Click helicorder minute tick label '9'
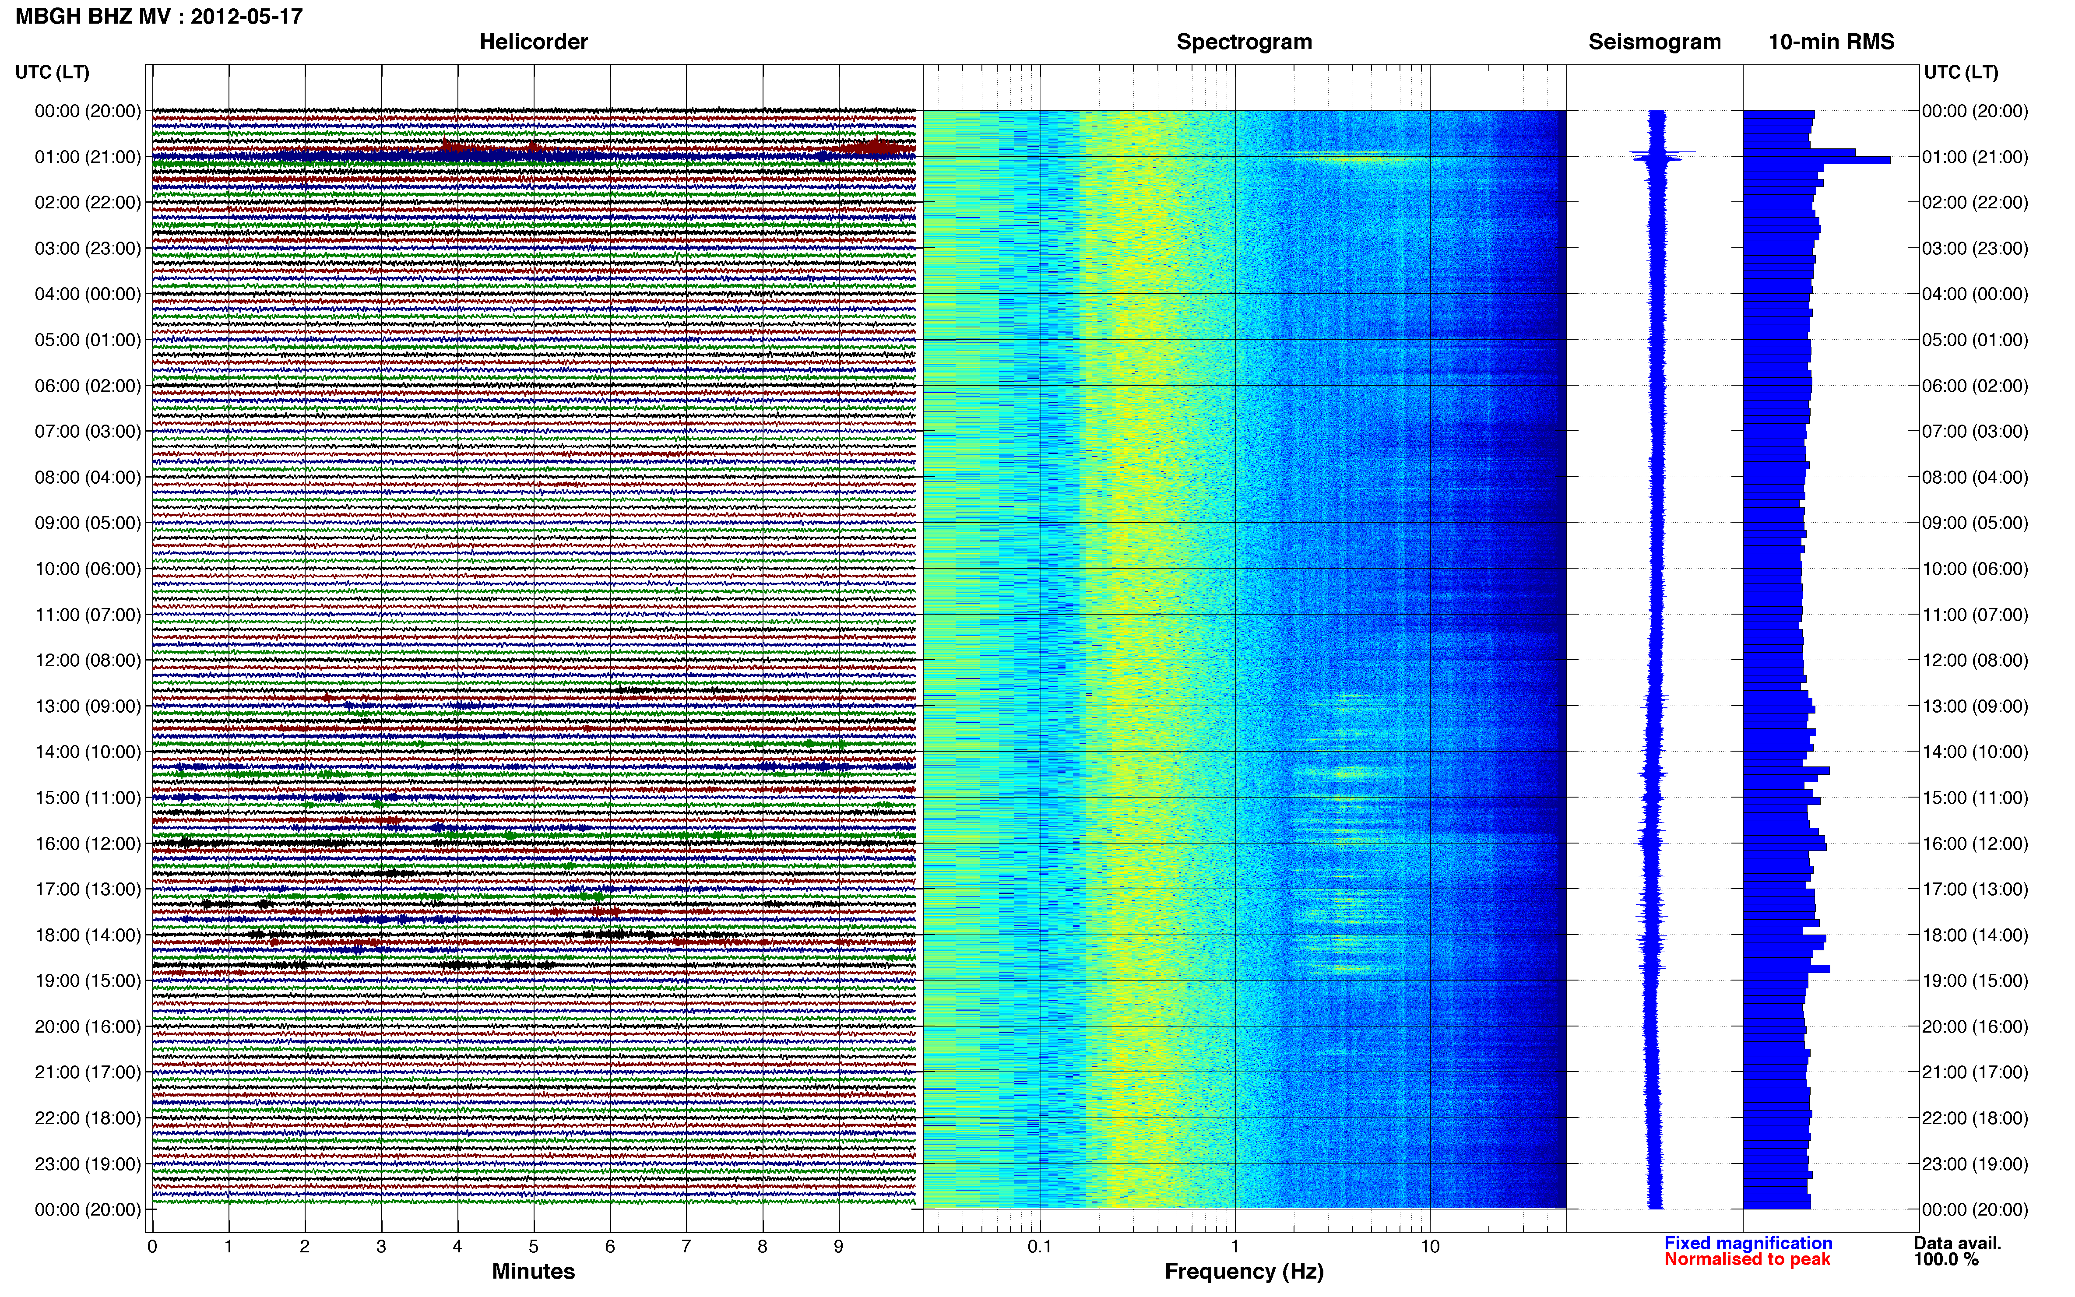Viewport: 2075px width, 1297px height. [839, 1246]
